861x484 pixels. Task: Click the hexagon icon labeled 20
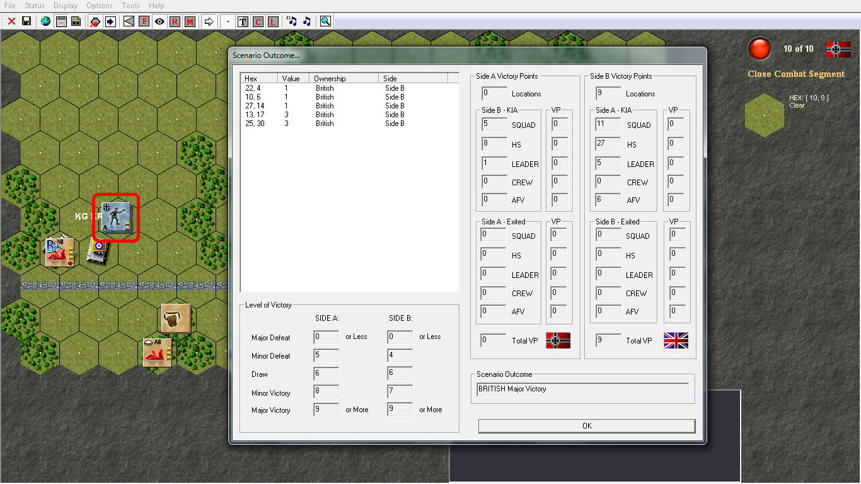point(95,21)
